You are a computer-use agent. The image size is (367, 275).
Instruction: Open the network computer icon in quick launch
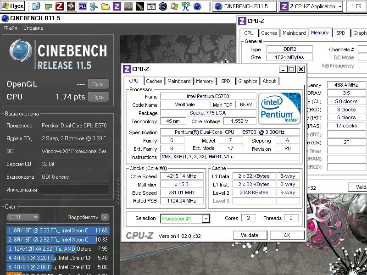[94, 6]
